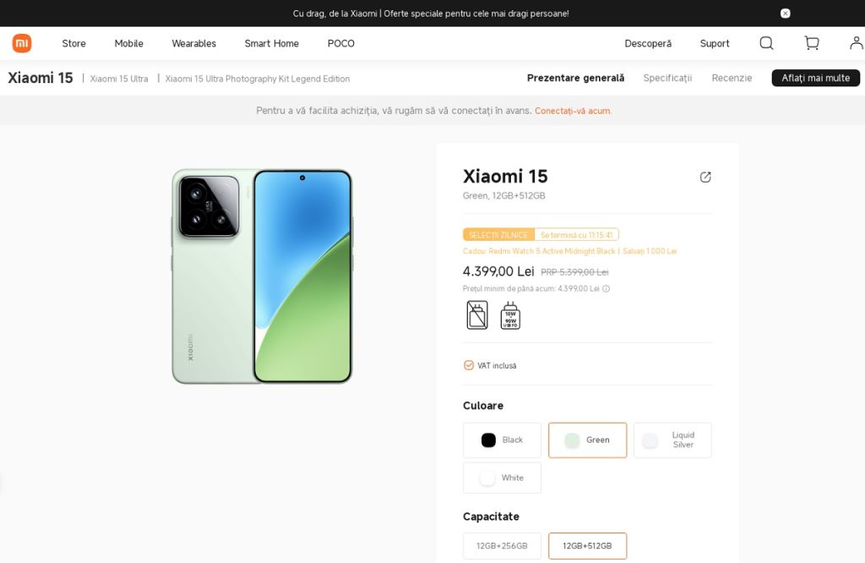Screen dimensions: 865x563
Task: Click the Xiaomi Mi logo icon
Action: tap(21, 43)
